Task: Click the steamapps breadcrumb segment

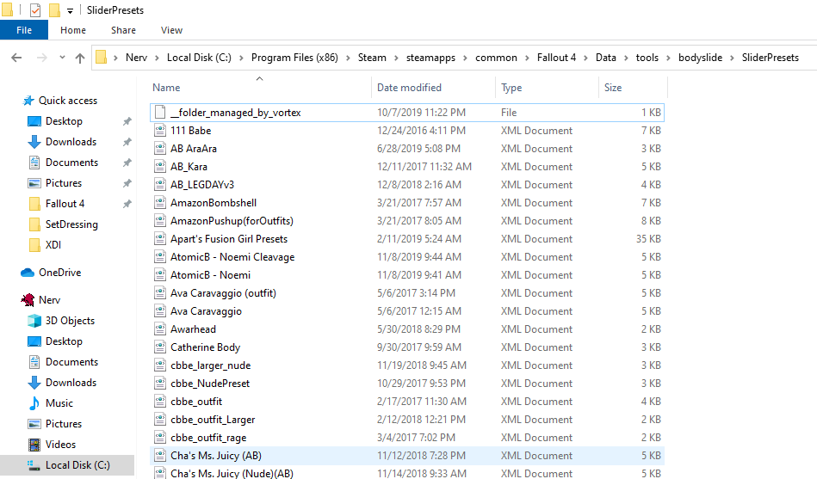Action: click(431, 58)
